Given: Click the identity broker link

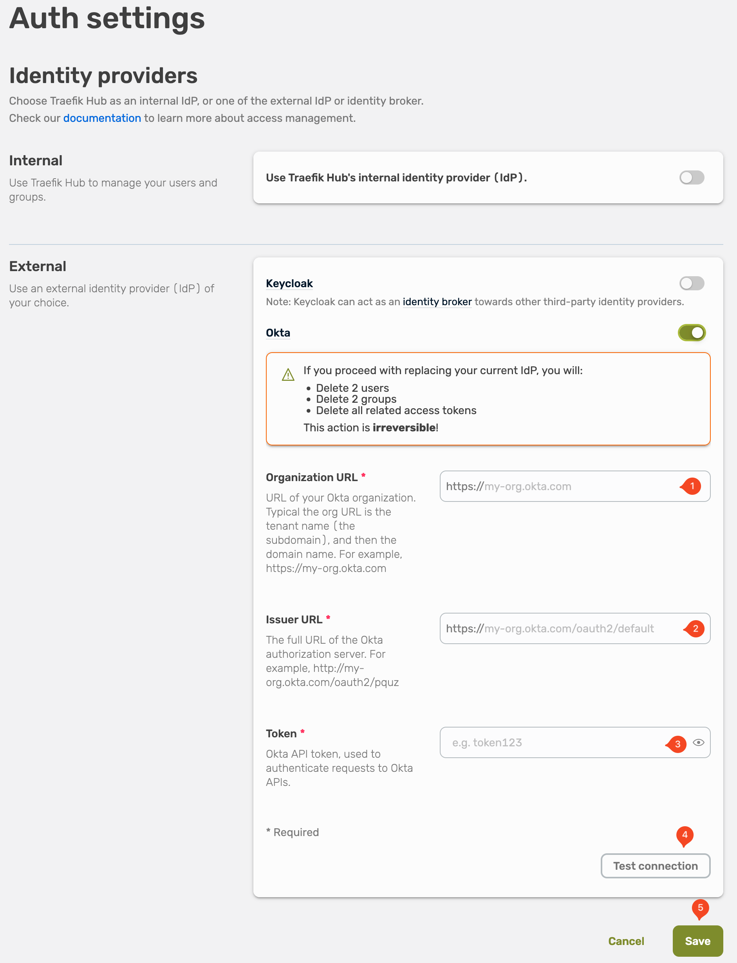Looking at the screenshot, I should click(x=437, y=302).
